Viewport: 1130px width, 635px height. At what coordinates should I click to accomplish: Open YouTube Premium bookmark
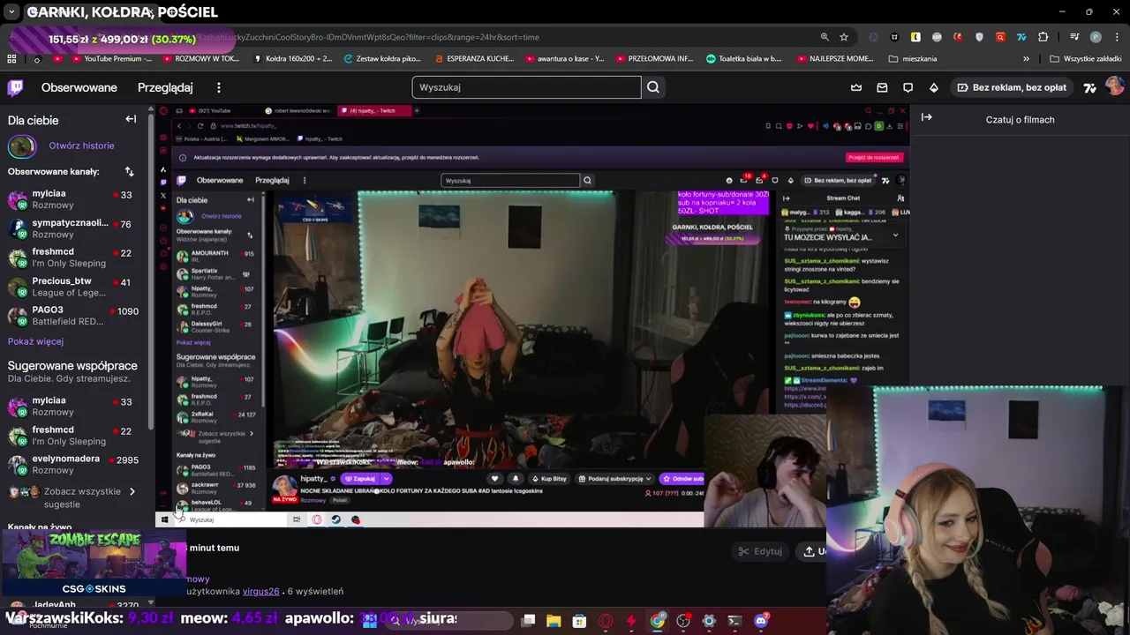(x=103, y=59)
